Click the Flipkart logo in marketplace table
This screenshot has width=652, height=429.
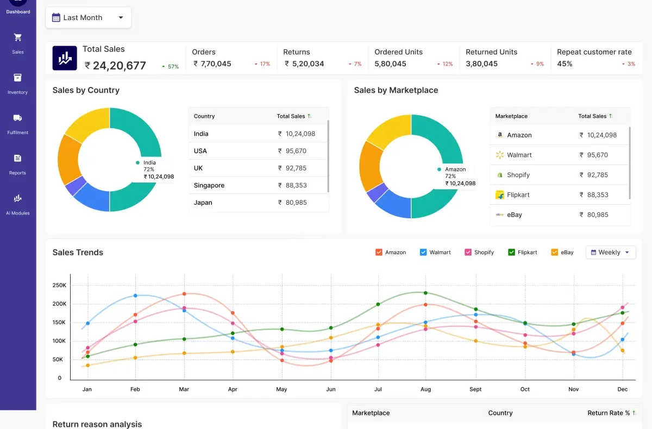coord(500,194)
